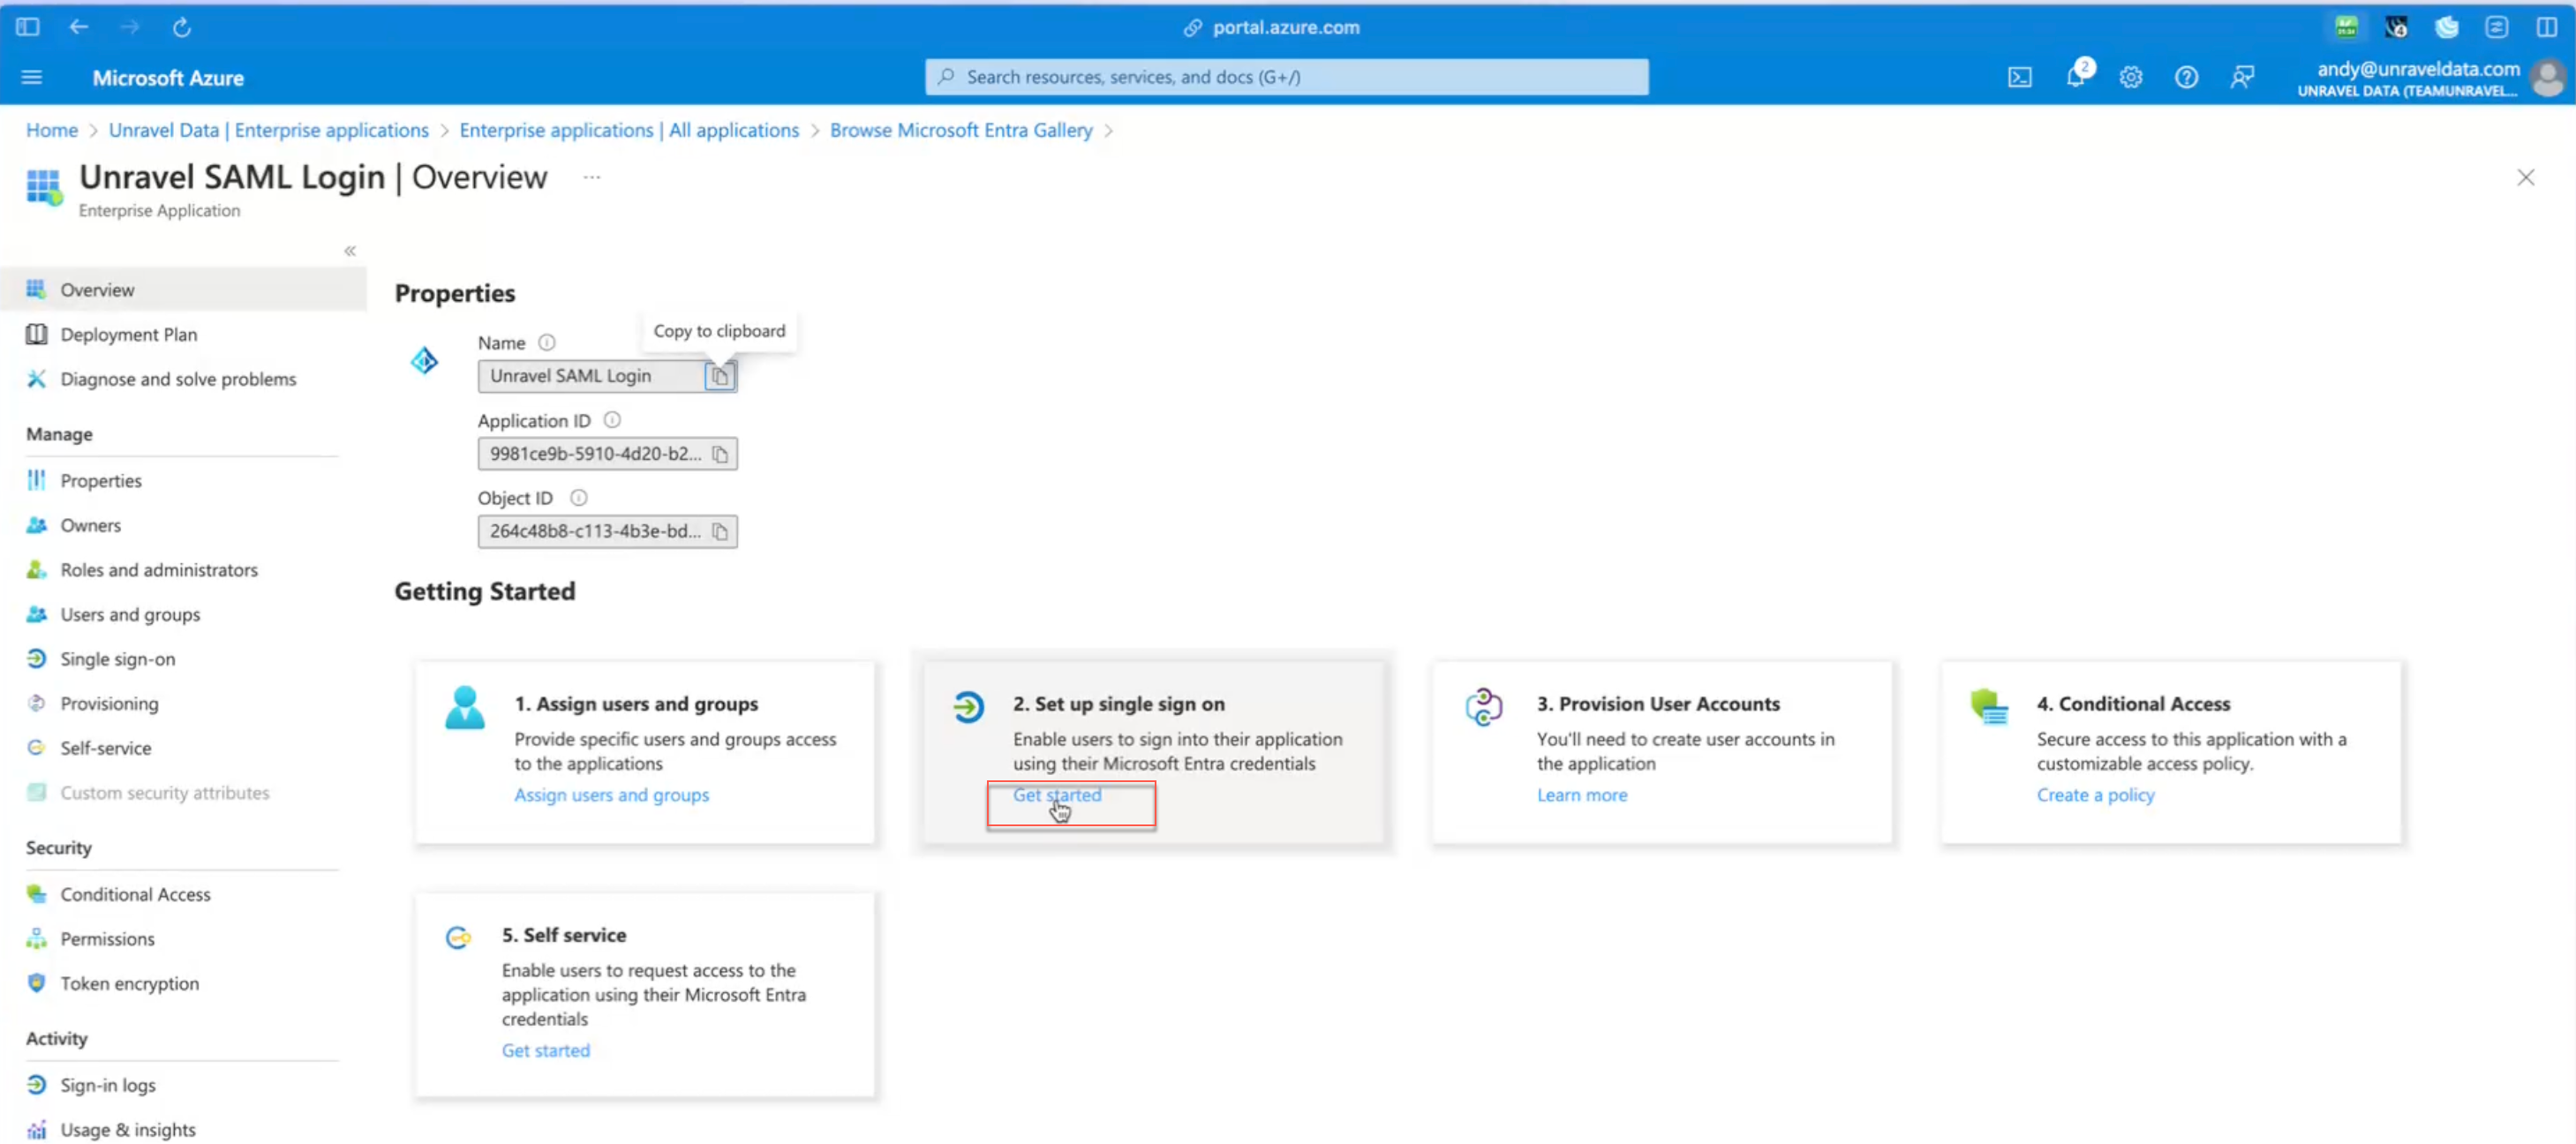The width and height of the screenshot is (2576, 1144).
Task: Click the Token encryption sidebar icon
Action: 36,982
